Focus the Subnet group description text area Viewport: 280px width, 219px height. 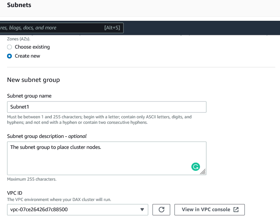tap(98, 157)
